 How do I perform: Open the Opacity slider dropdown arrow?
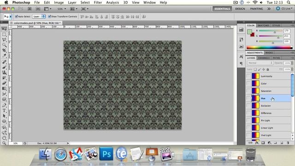[292, 63]
